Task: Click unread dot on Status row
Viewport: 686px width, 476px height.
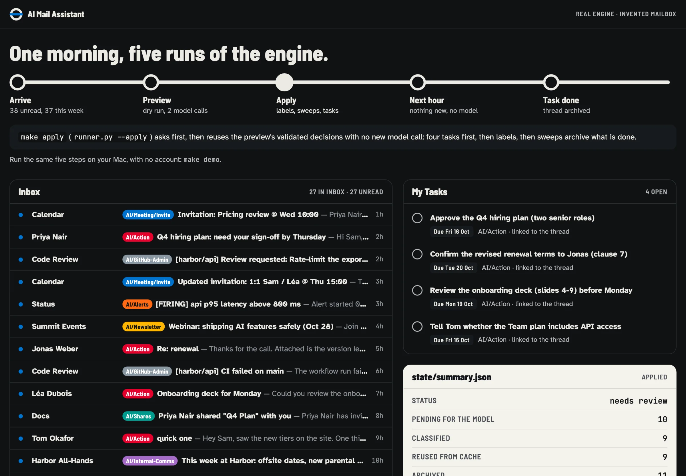Action: point(21,304)
